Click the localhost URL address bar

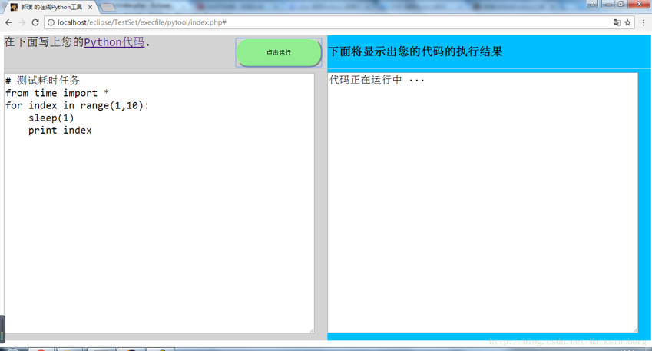pos(307,22)
